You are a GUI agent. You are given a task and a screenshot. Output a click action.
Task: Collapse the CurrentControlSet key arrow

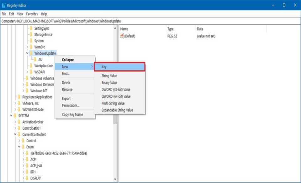(x=15, y=134)
